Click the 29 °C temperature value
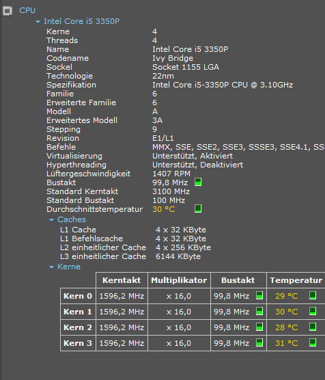Screen dimensions: 325x380 tap(287, 296)
